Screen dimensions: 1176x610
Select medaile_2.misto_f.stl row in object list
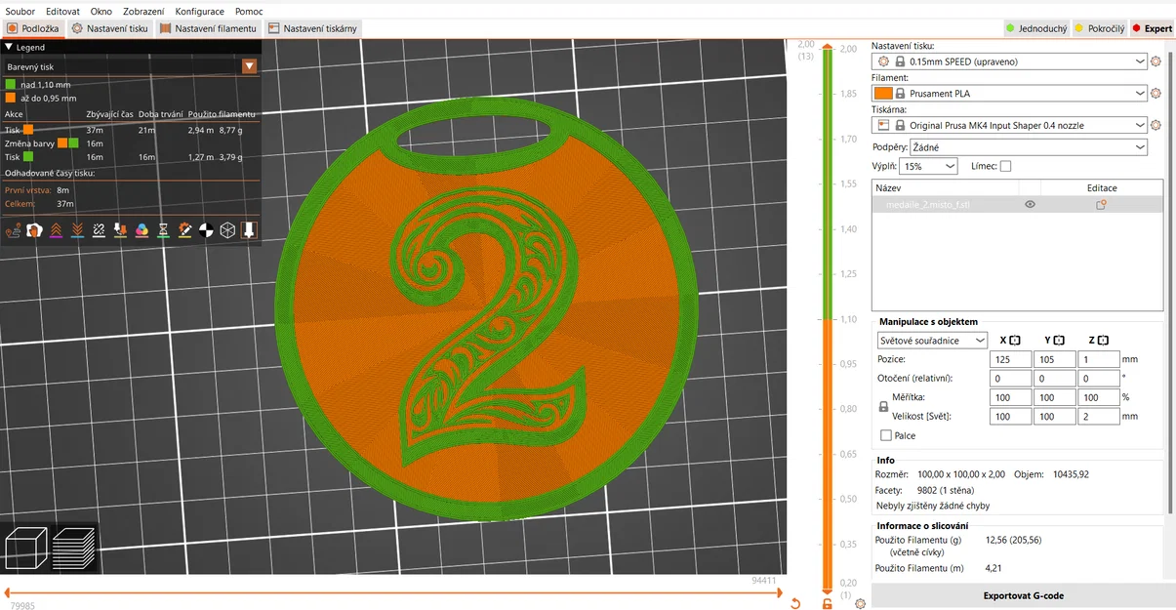[1017, 205]
